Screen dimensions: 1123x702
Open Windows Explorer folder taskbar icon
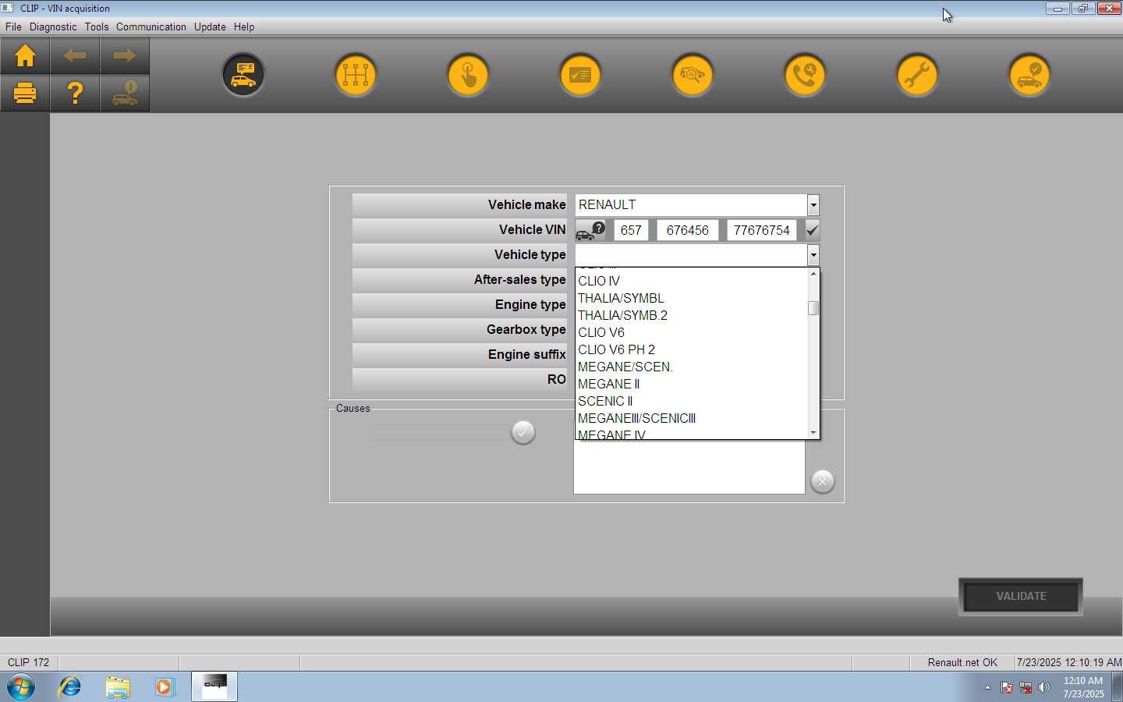pos(118,687)
